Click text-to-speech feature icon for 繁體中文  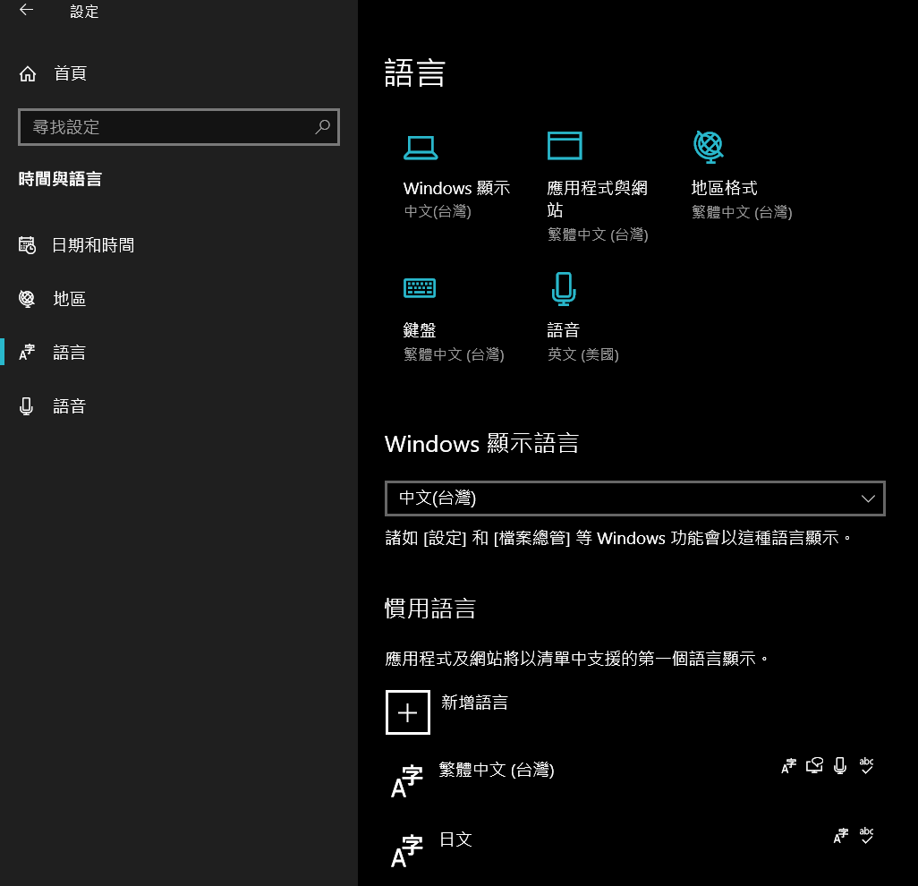coord(814,766)
